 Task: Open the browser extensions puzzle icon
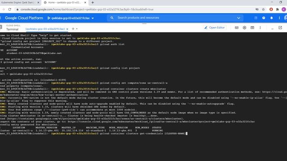click(x=278, y=9)
